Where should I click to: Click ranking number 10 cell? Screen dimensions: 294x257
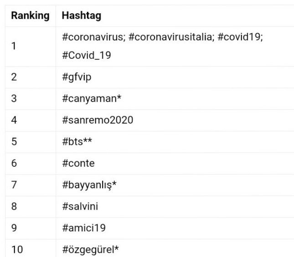pos(31,248)
